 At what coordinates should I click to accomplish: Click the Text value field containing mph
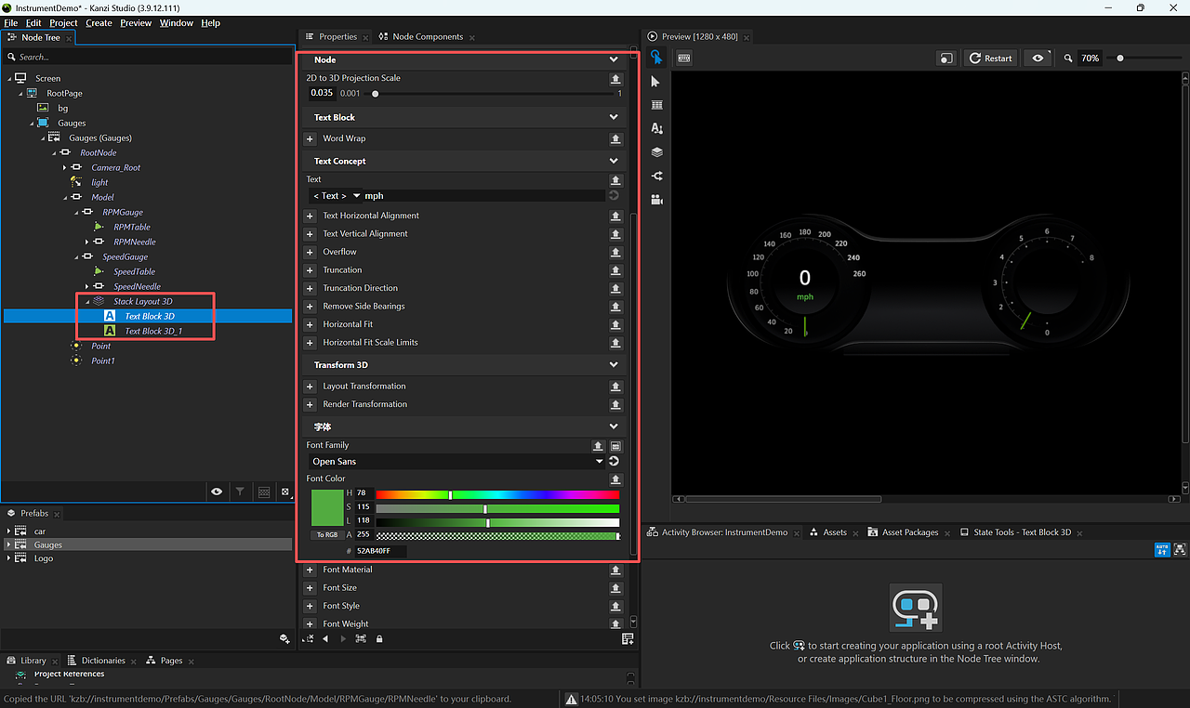click(483, 196)
